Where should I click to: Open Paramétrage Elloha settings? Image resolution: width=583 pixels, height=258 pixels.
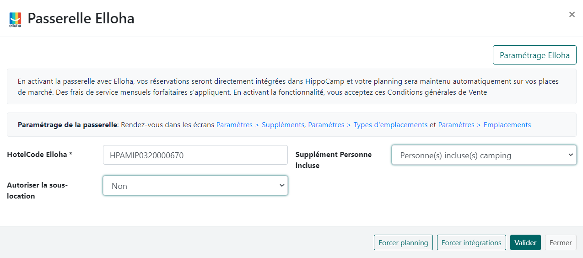[x=534, y=55]
